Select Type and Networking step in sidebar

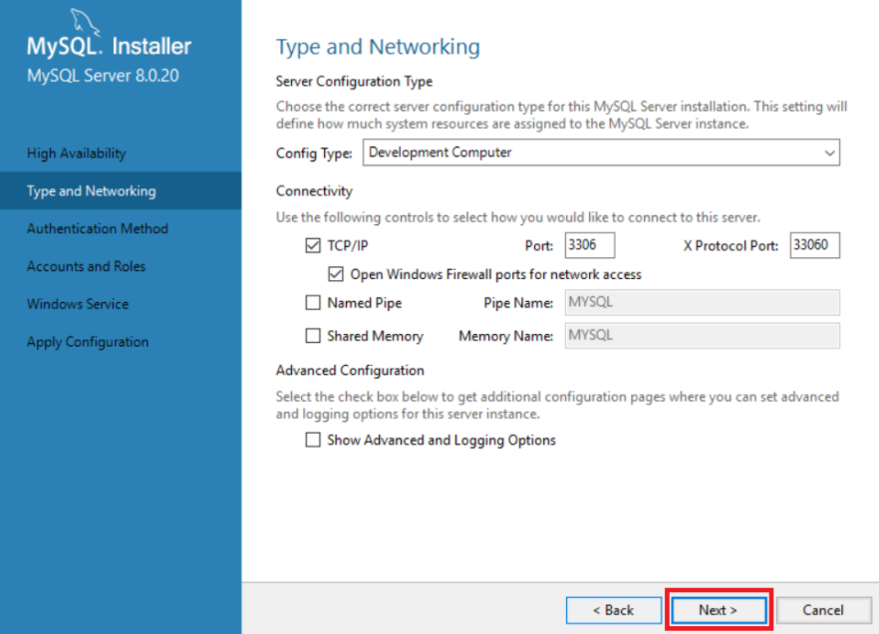(x=121, y=190)
